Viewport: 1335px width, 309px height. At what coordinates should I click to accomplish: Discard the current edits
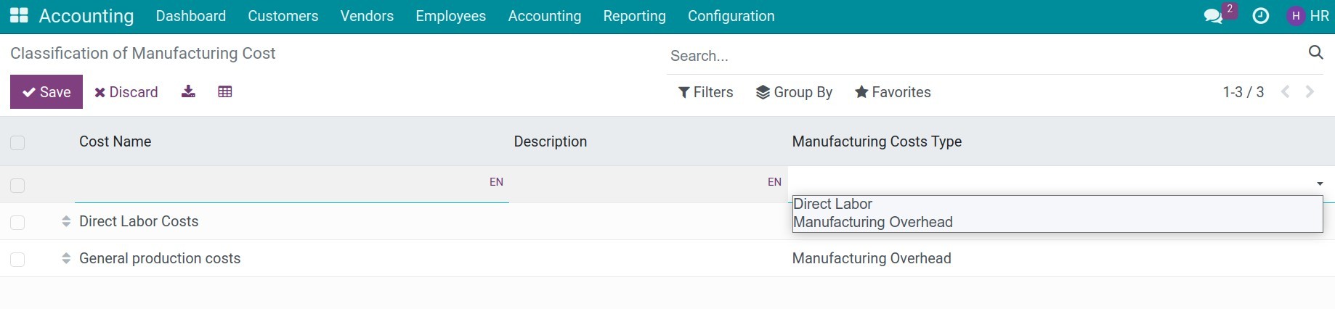[126, 92]
